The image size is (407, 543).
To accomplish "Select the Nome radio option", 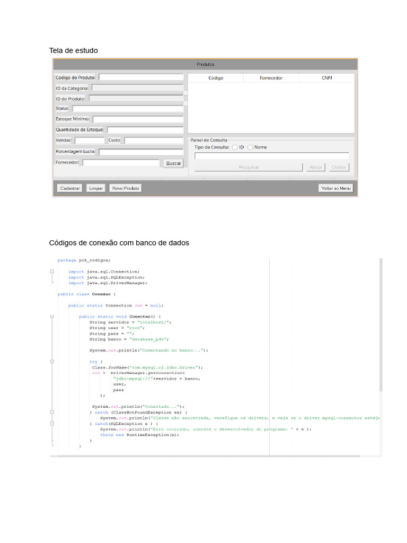I will (x=250, y=147).
